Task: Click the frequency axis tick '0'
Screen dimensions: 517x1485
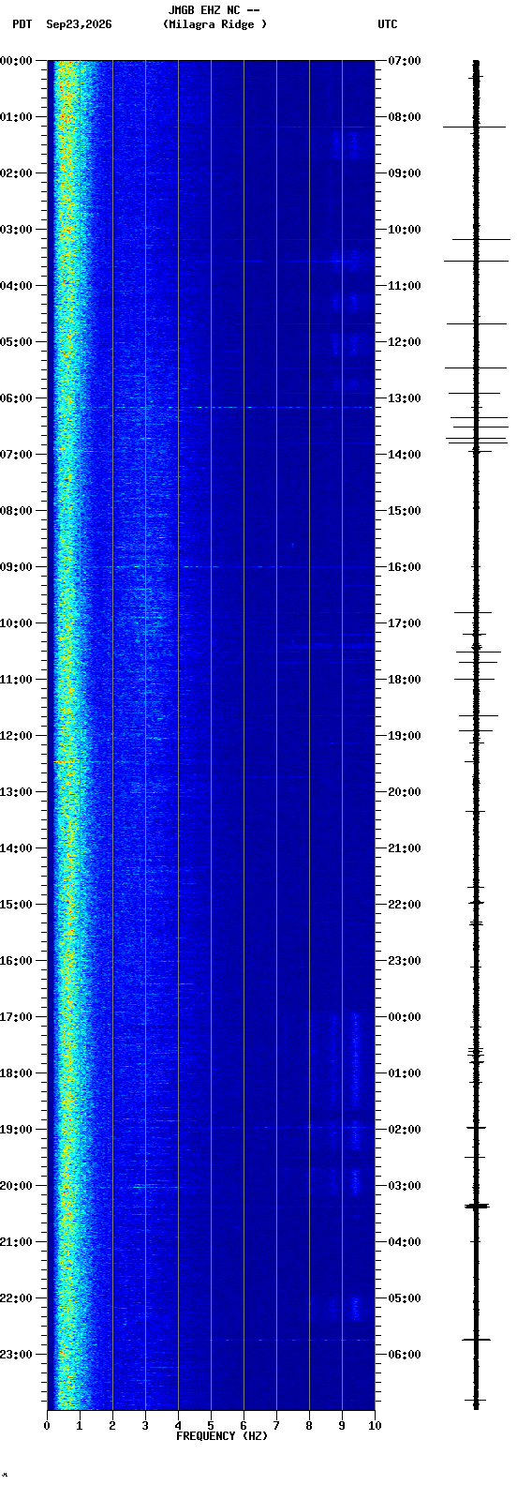Action: 47,1426
